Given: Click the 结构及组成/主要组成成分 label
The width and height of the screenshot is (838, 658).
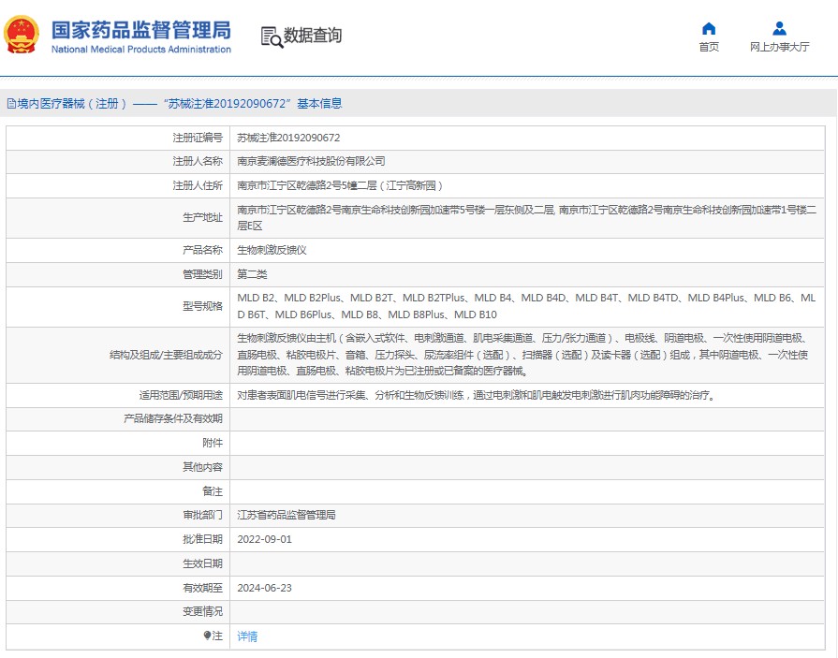Looking at the screenshot, I should [166, 355].
